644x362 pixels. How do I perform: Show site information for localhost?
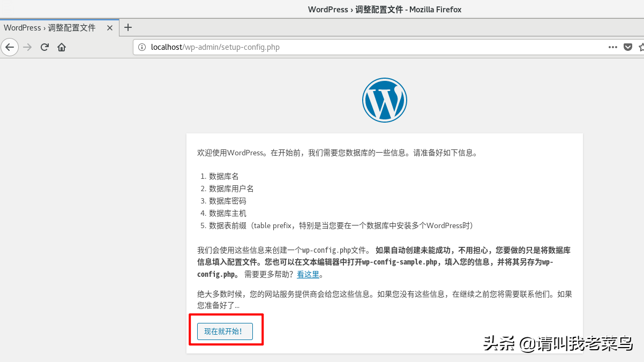point(142,47)
